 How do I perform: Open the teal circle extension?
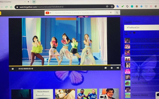point(132,6)
